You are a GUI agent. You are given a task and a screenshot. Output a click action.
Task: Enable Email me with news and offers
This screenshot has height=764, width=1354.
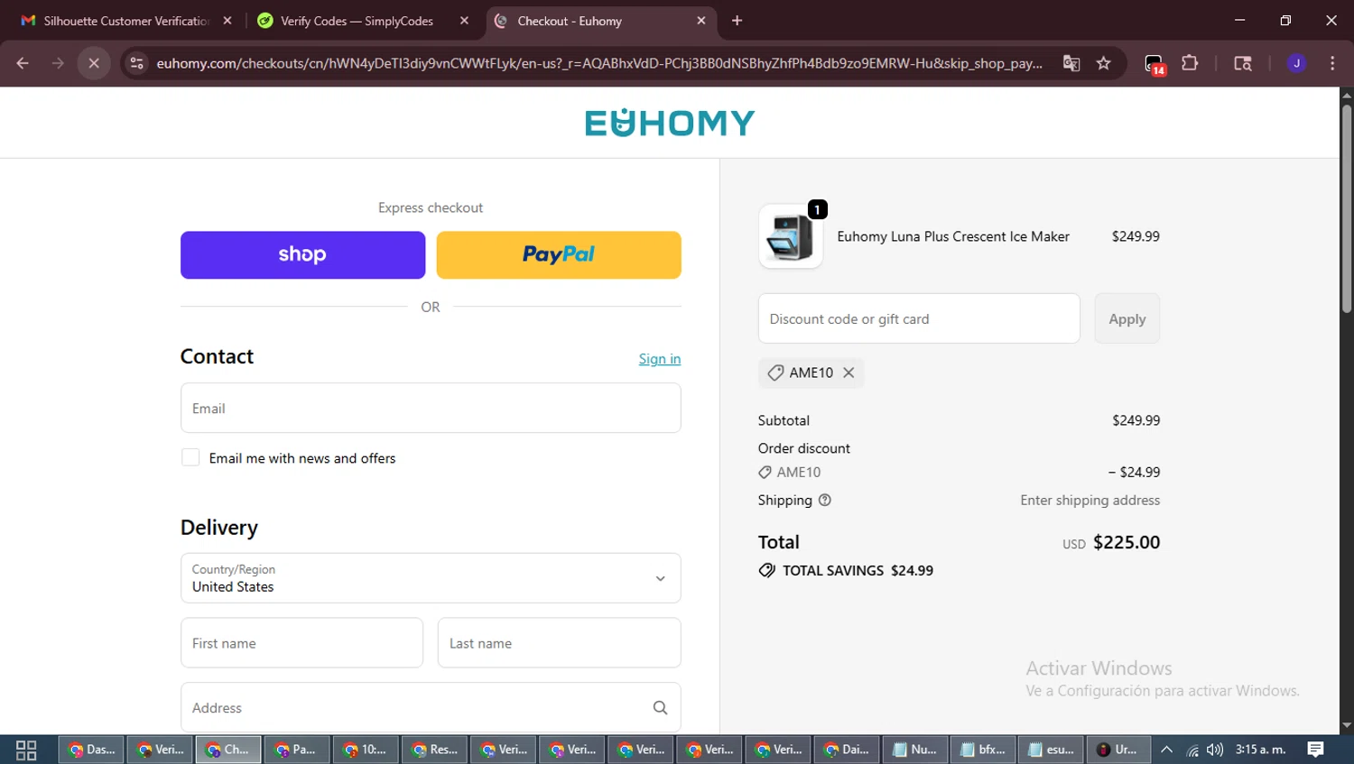click(x=190, y=457)
